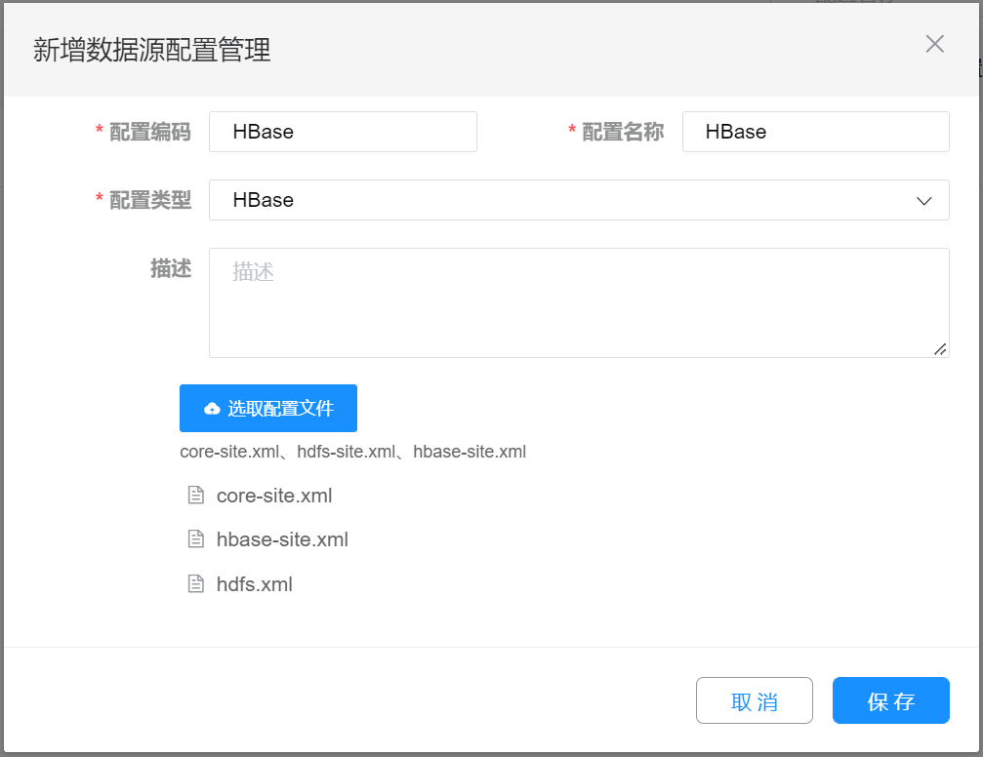Expand the 配置类型 dropdown chevron
Screen dimensions: 983x757
coord(923,200)
